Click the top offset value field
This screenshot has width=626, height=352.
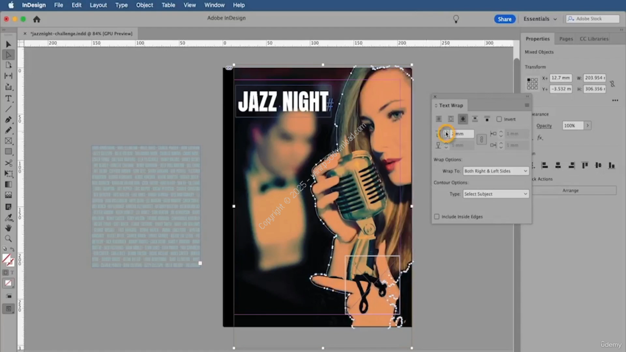462,133
